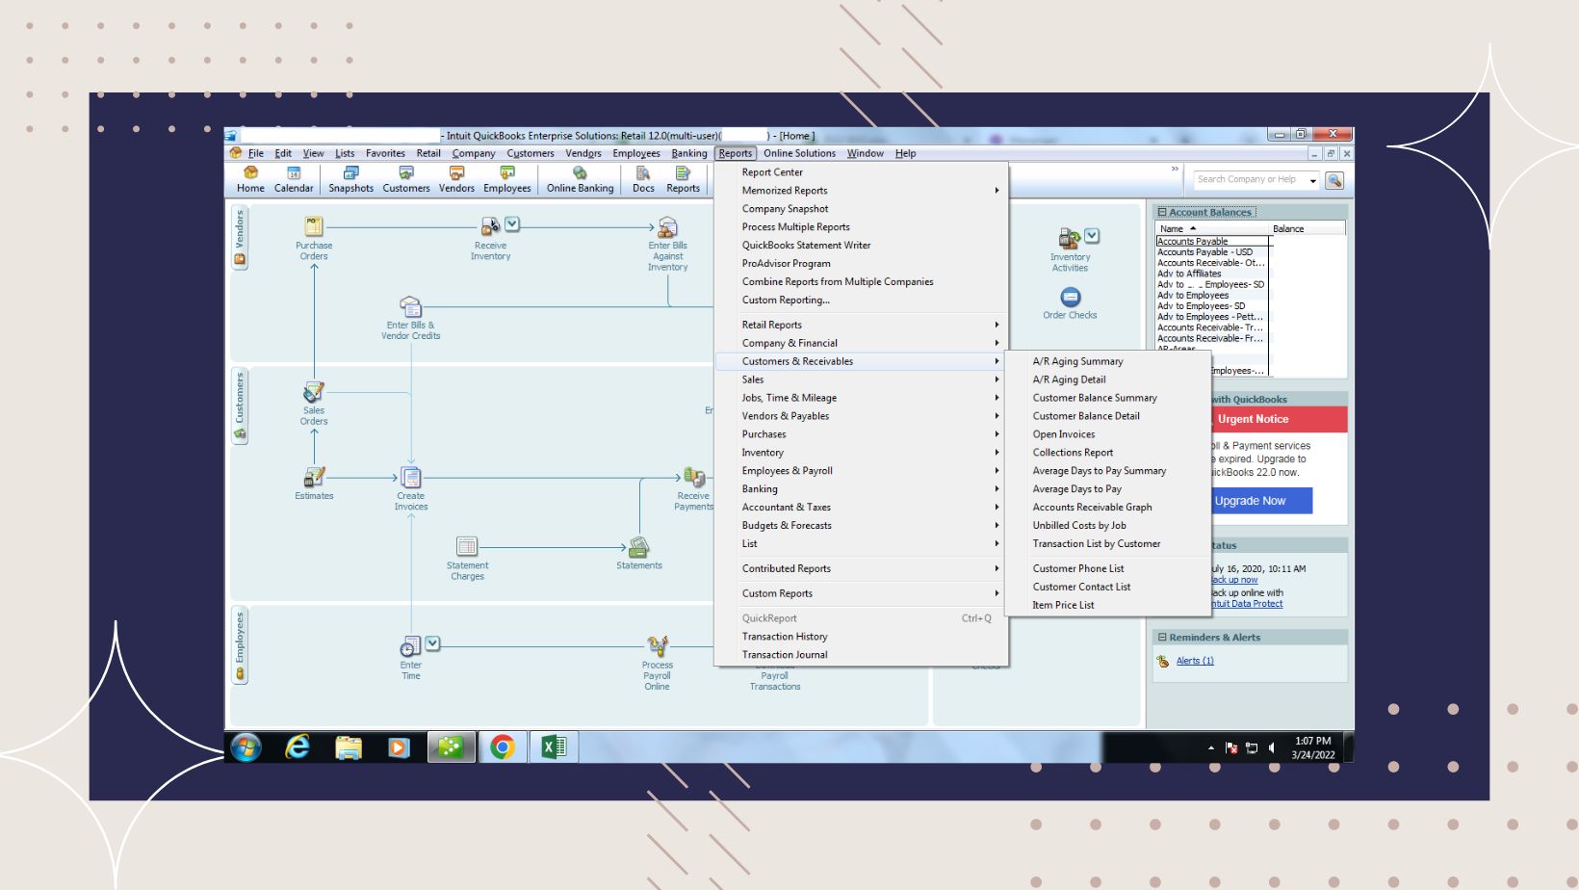
Task: Open Create Invoices workflow icon
Action: (x=411, y=478)
